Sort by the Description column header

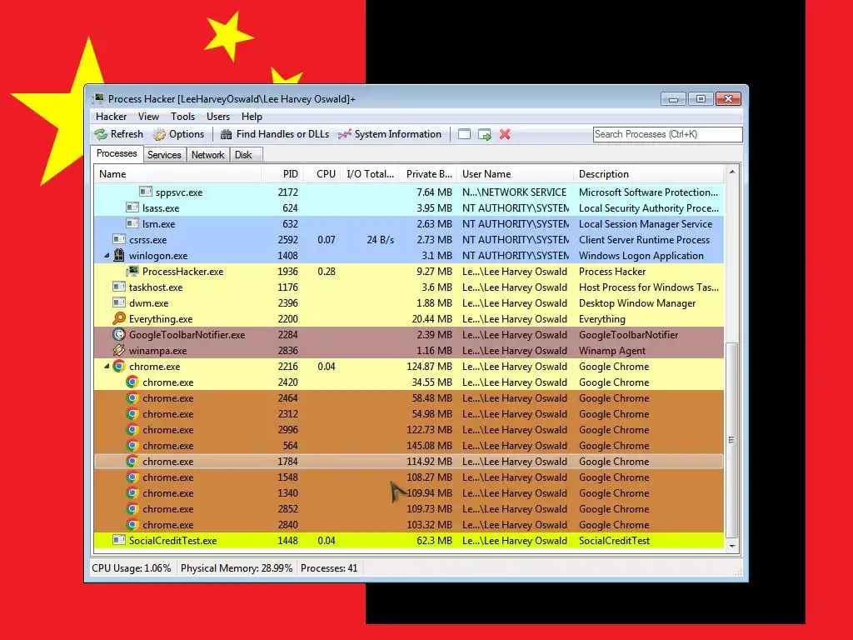coord(649,174)
